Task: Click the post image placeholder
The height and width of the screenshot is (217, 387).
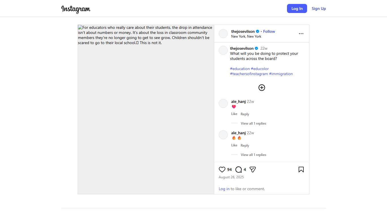Action: (146, 113)
